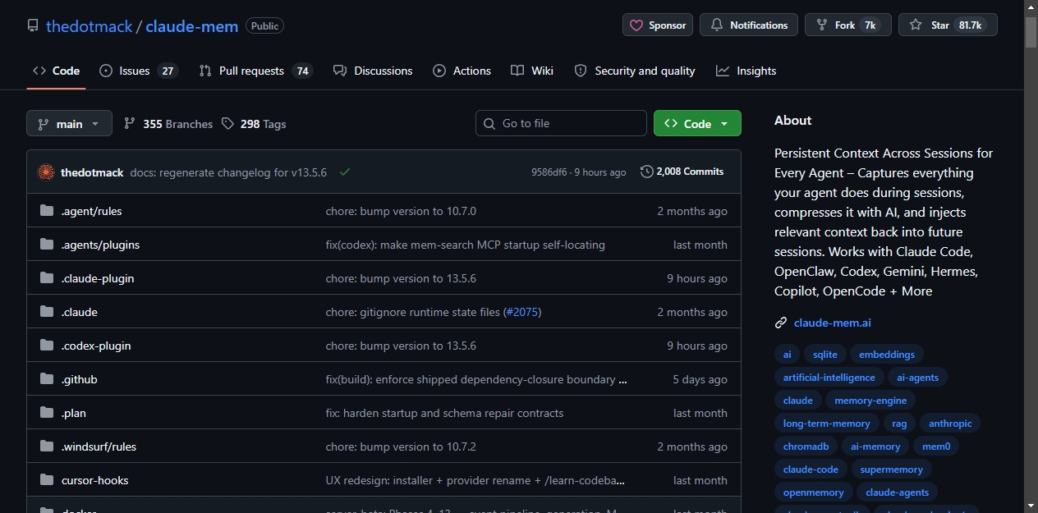Screen dimensions: 1038x513
Task: Open commit hash 9586df6
Action: pyautogui.click(x=549, y=172)
